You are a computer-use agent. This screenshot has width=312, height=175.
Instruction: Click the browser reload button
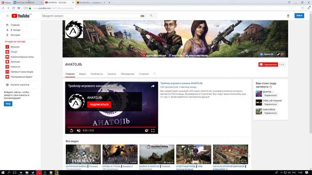[x=13, y=8]
